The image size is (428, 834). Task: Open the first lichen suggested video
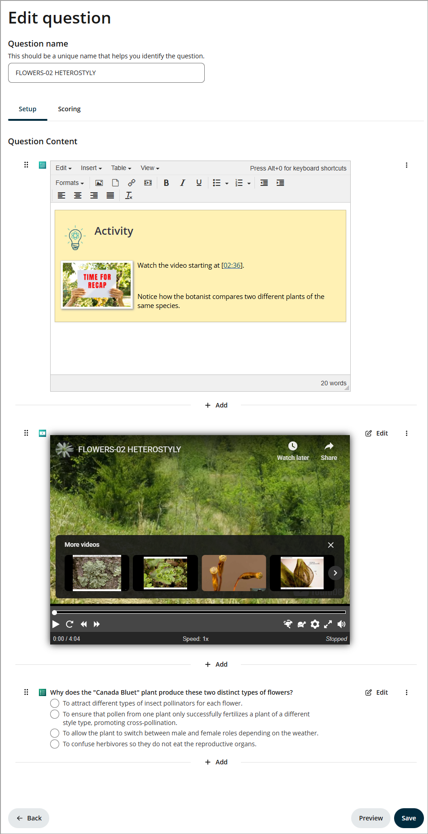(x=97, y=573)
